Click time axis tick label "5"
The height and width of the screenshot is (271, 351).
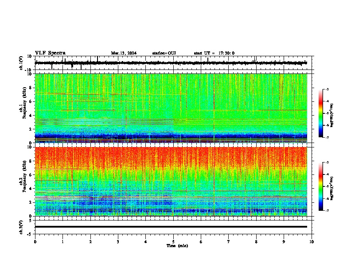[x=173, y=242]
